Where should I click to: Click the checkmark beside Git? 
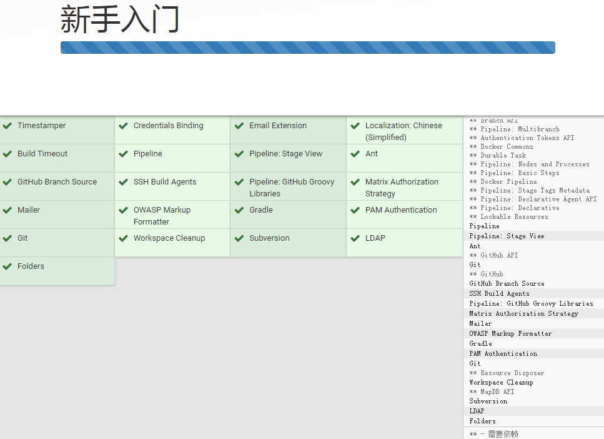tap(6, 238)
